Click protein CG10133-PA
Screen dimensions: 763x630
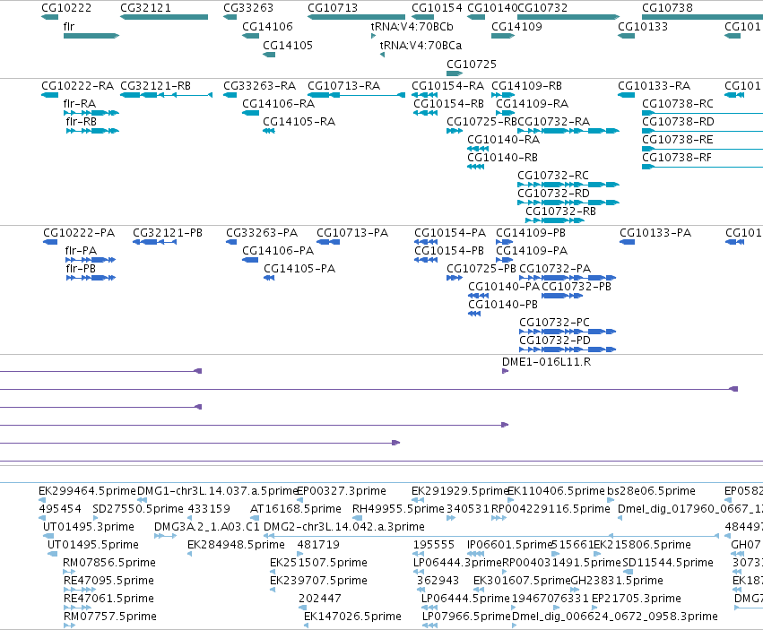coord(655,233)
